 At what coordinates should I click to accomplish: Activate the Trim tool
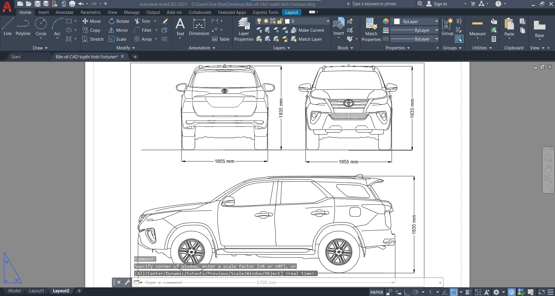tap(142, 21)
